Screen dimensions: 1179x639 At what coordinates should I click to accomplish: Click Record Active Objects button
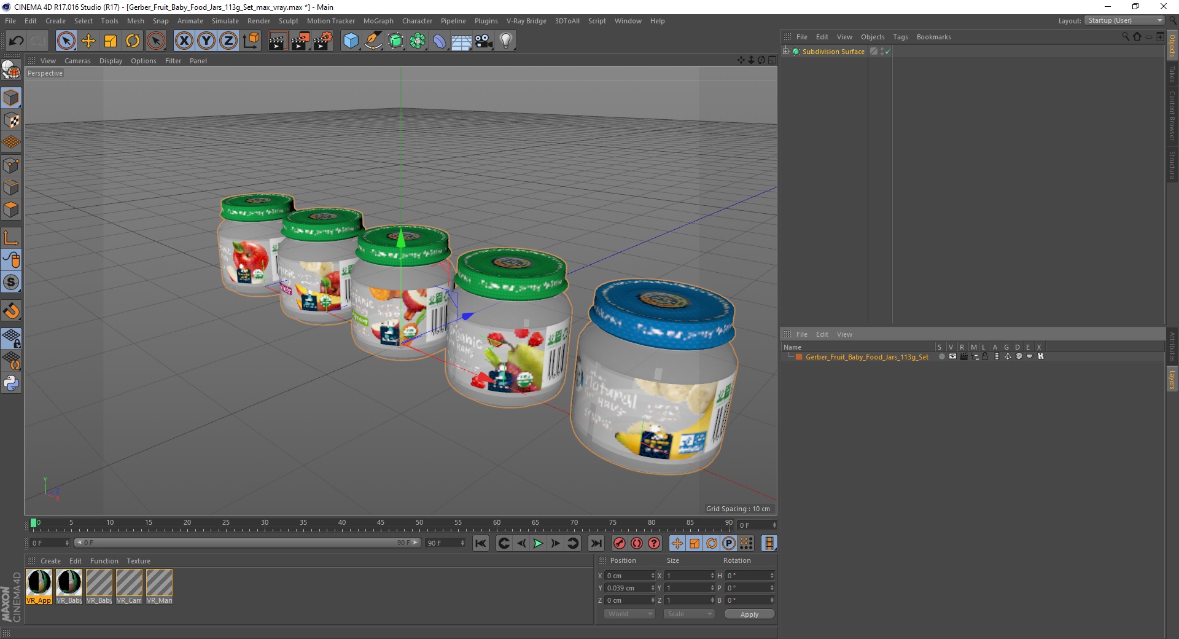[620, 543]
